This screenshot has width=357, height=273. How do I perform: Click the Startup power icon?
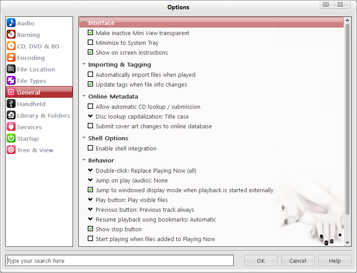[x=11, y=138]
